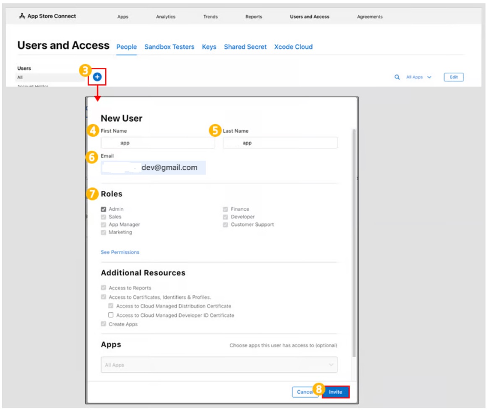Click the Email input field
The image size is (488, 410).
pyautogui.click(x=154, y=167)
